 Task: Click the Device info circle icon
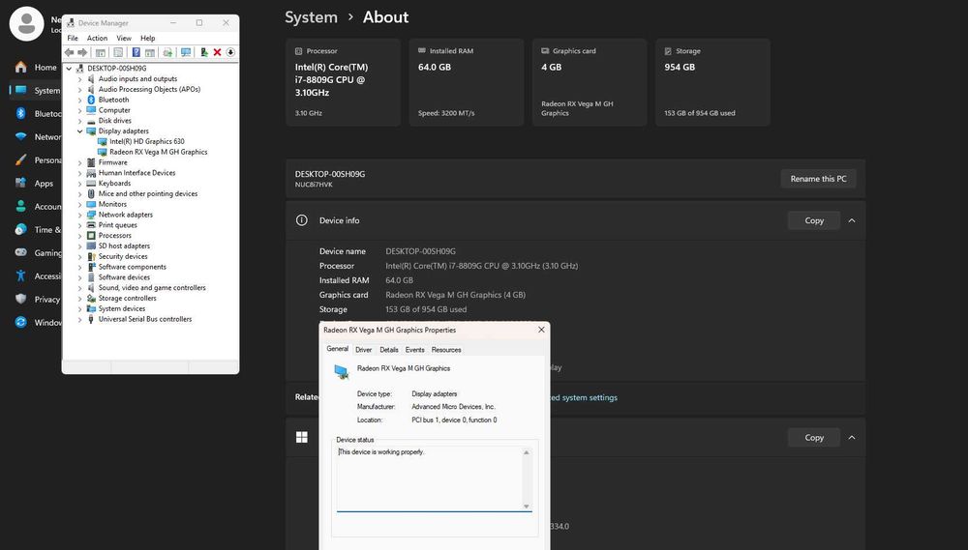[x=301, y=220]
